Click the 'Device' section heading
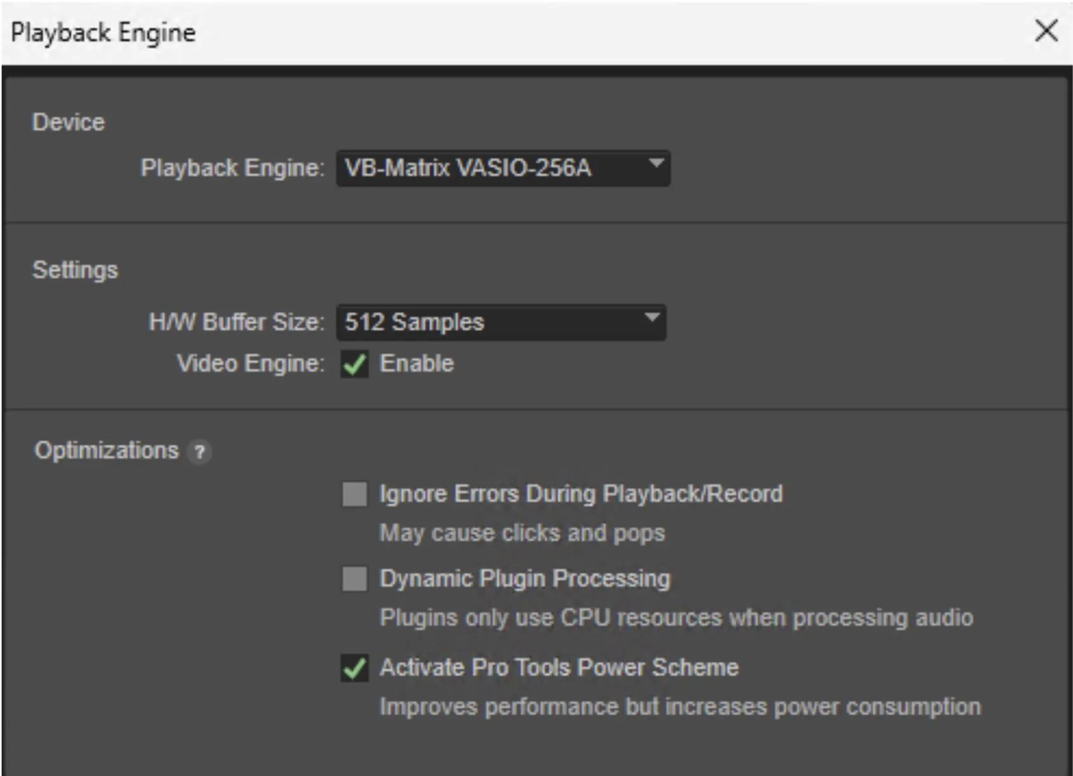 pyautogui.click(x=68, y=122)
